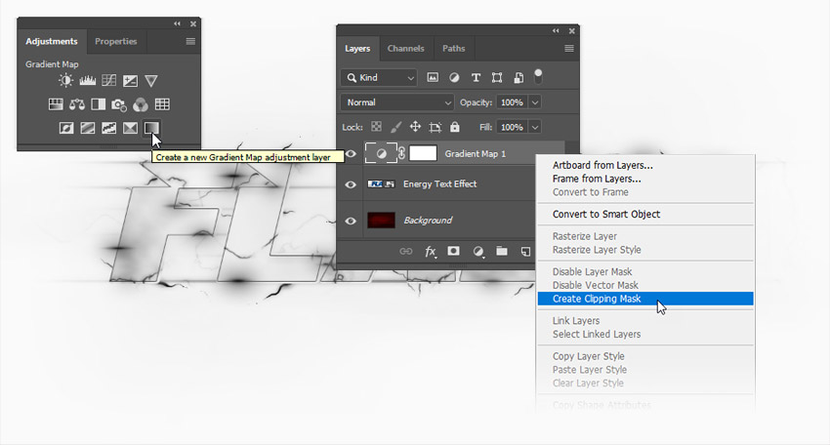Switch to the Channels tab
830x445 pixels.
pos(405,49)
